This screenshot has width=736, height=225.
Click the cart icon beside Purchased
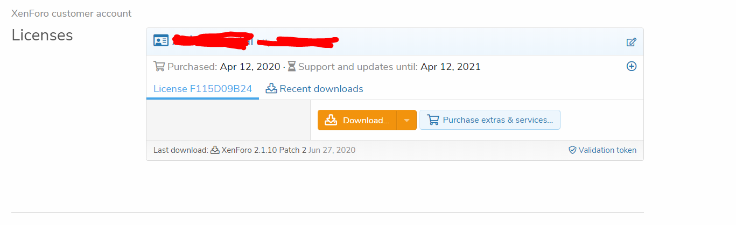tap(159, 67)
